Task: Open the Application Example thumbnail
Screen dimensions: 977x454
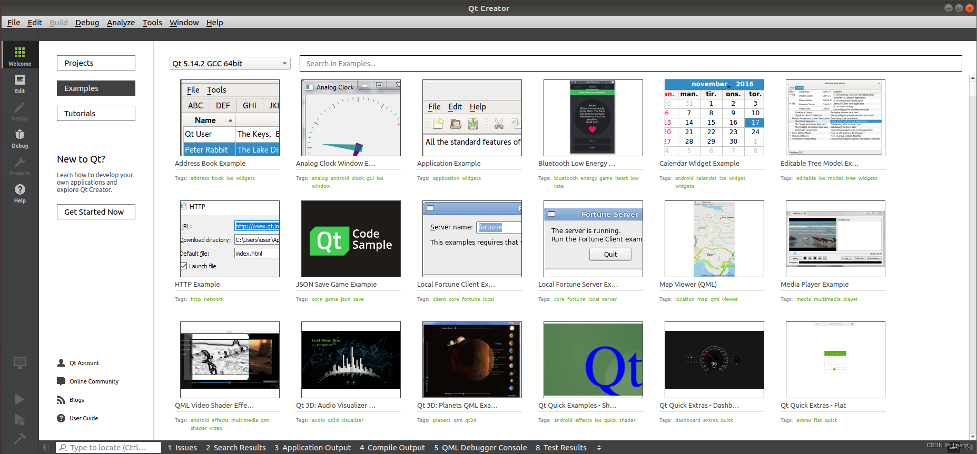Action: 472,118
